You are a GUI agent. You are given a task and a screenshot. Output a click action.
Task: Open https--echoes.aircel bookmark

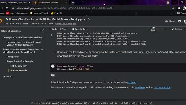click(17, 13)
